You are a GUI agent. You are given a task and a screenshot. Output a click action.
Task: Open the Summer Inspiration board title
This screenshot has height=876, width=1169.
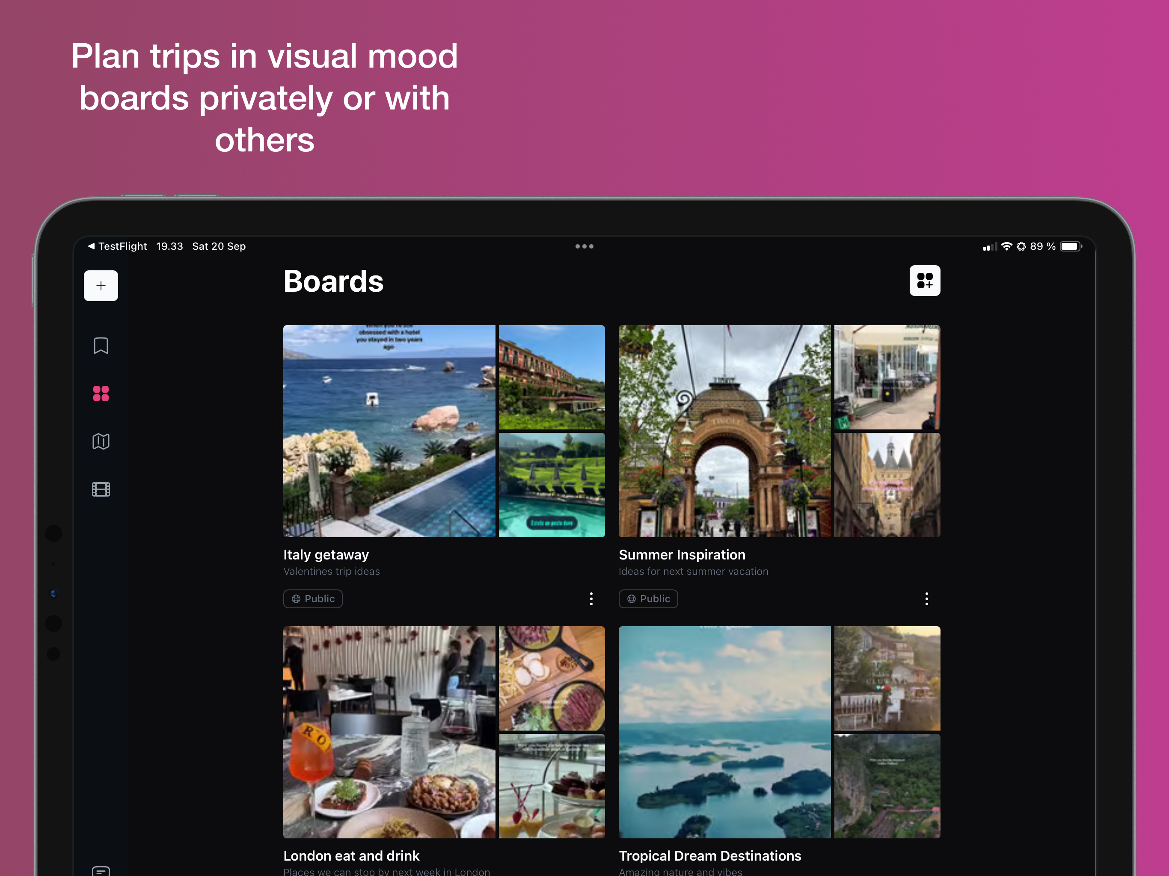click(682, 555)
